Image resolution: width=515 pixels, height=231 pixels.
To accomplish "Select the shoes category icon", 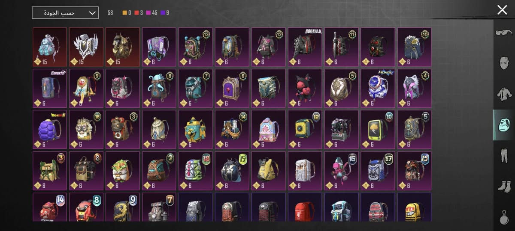I will (x=504, y=187).
